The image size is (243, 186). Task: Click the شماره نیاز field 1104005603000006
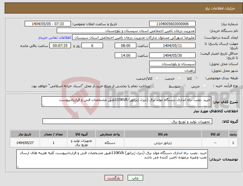tap(172, 24)
